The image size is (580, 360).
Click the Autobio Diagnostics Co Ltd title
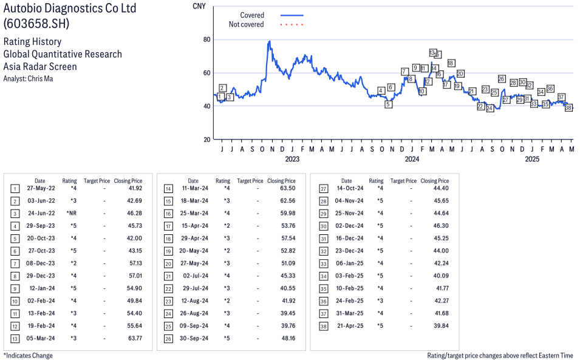70,8
